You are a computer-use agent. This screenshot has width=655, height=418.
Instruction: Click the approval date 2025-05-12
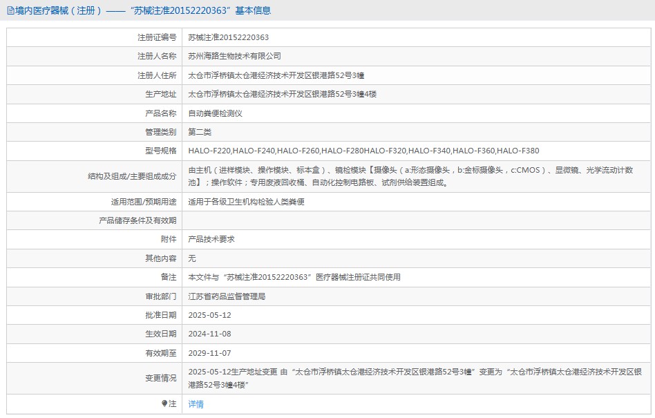(x=209, y=315)
